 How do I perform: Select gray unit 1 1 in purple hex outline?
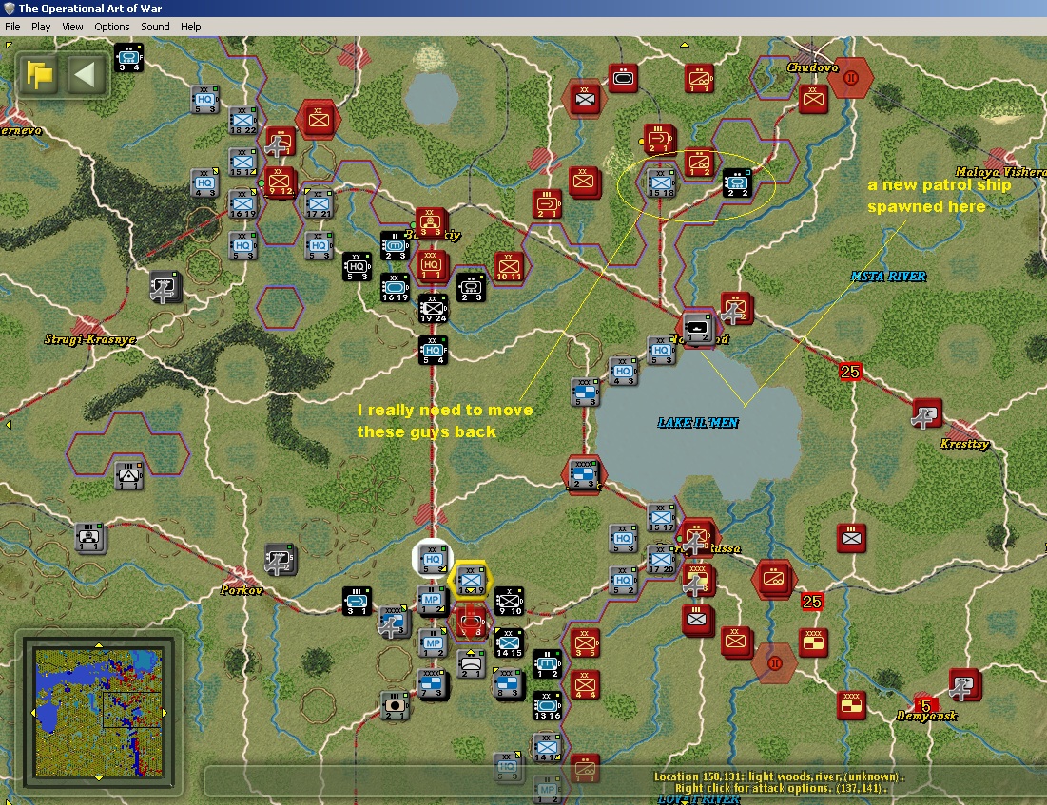[x=128, y=475]
